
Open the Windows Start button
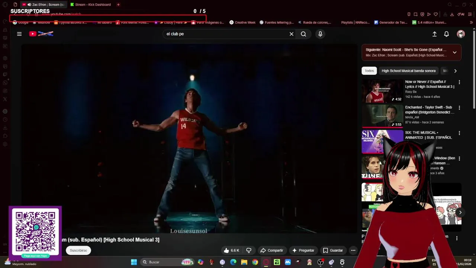point(134,262)
